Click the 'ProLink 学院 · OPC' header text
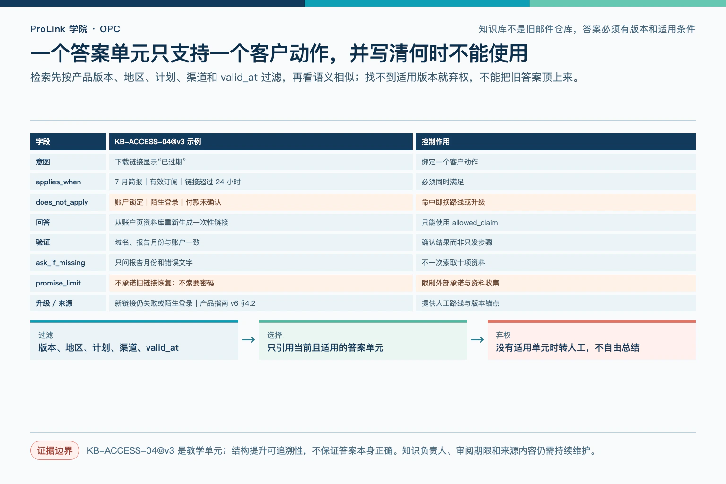The height and width of the screenshot is (484, 726). 75,29
